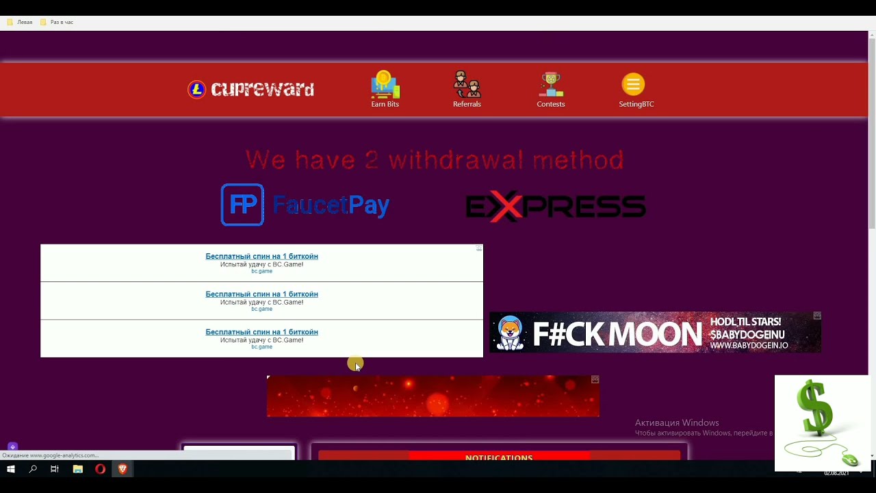Click the ad marker icon on the red sparkle banner
Screen dimensions: 876x493
[x=595, y=379]
